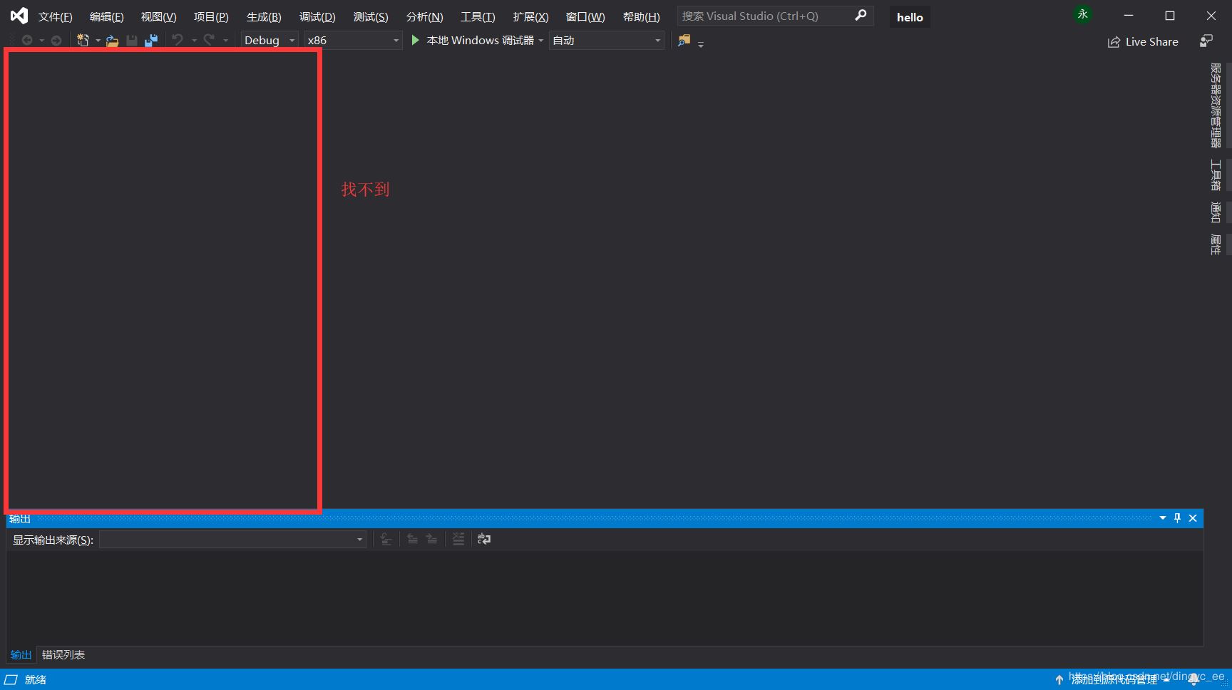
Task: Pin the Output panel with auto-hide icon
Action: tap(1177, 518)
